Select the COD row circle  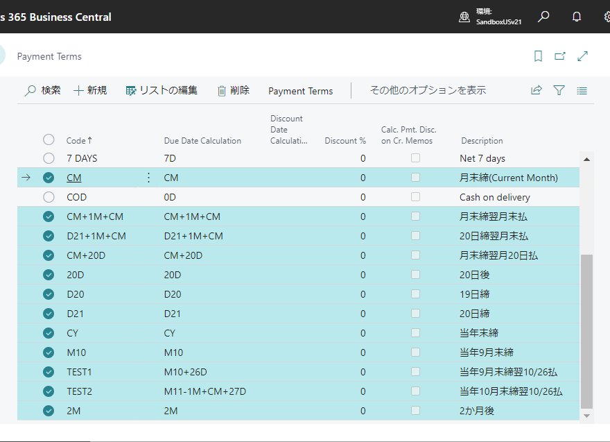(x=49, y=197)
